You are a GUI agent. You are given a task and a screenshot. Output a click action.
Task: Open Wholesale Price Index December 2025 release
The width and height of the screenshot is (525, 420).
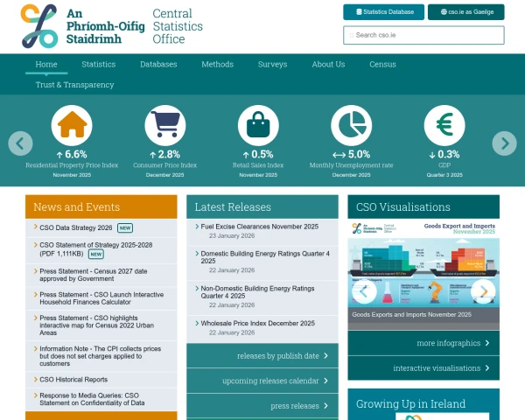coord(258,323)
